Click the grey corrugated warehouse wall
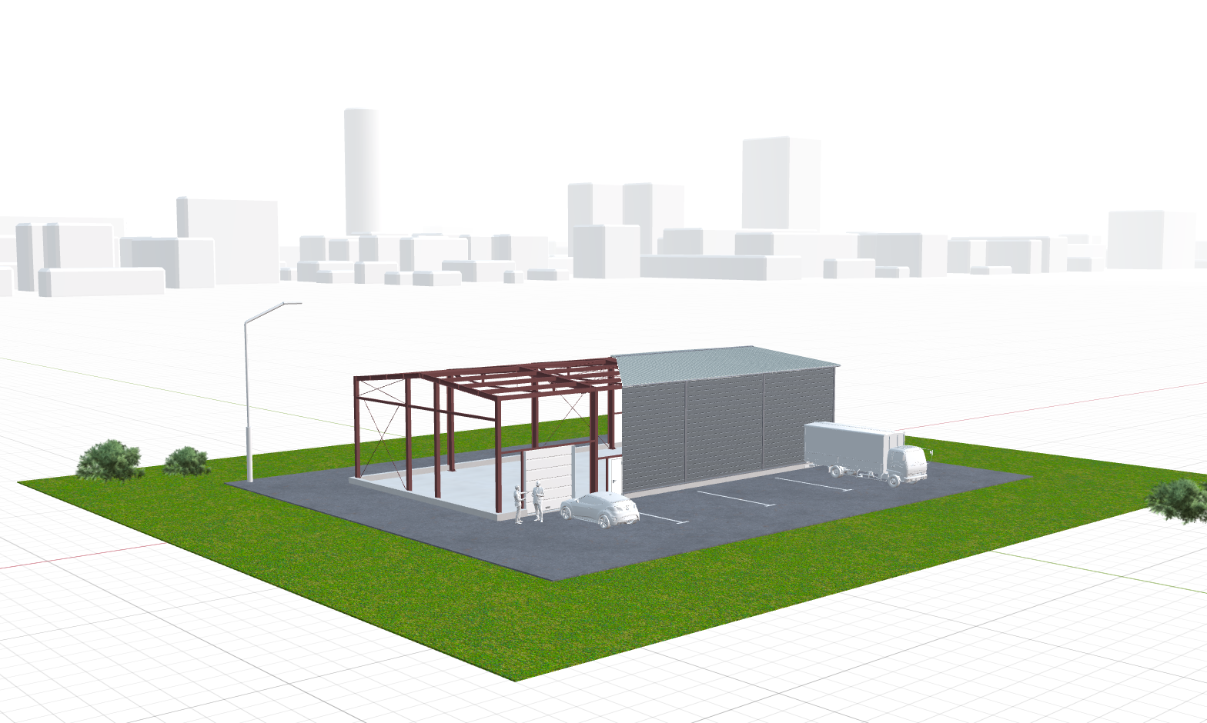 coord(727,431)
